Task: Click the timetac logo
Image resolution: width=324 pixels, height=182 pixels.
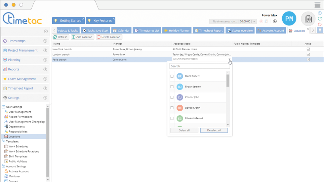Action: tap(22, 18)
